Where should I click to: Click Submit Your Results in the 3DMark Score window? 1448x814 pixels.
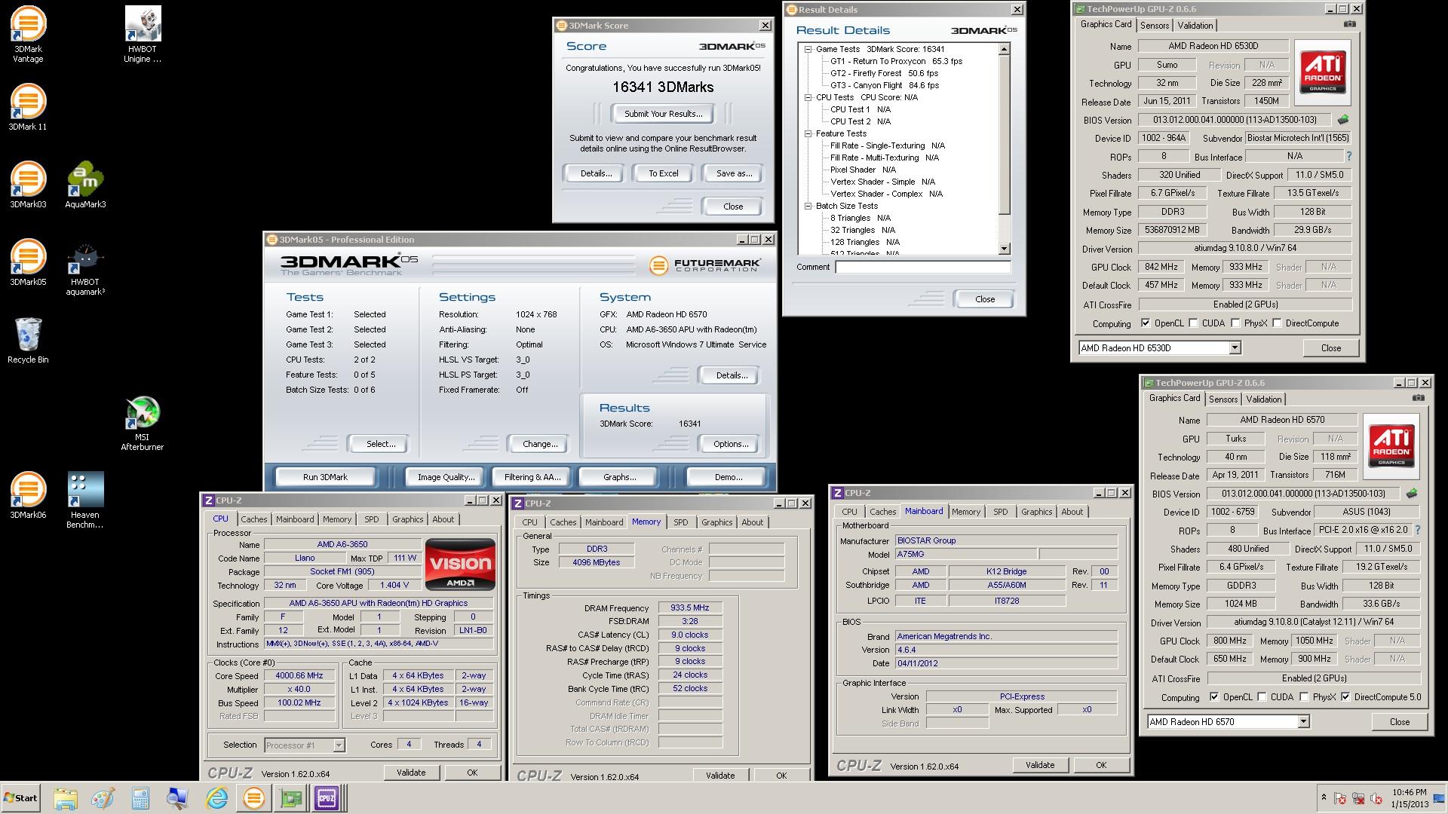pyautogui.click(x=663, y=114)
